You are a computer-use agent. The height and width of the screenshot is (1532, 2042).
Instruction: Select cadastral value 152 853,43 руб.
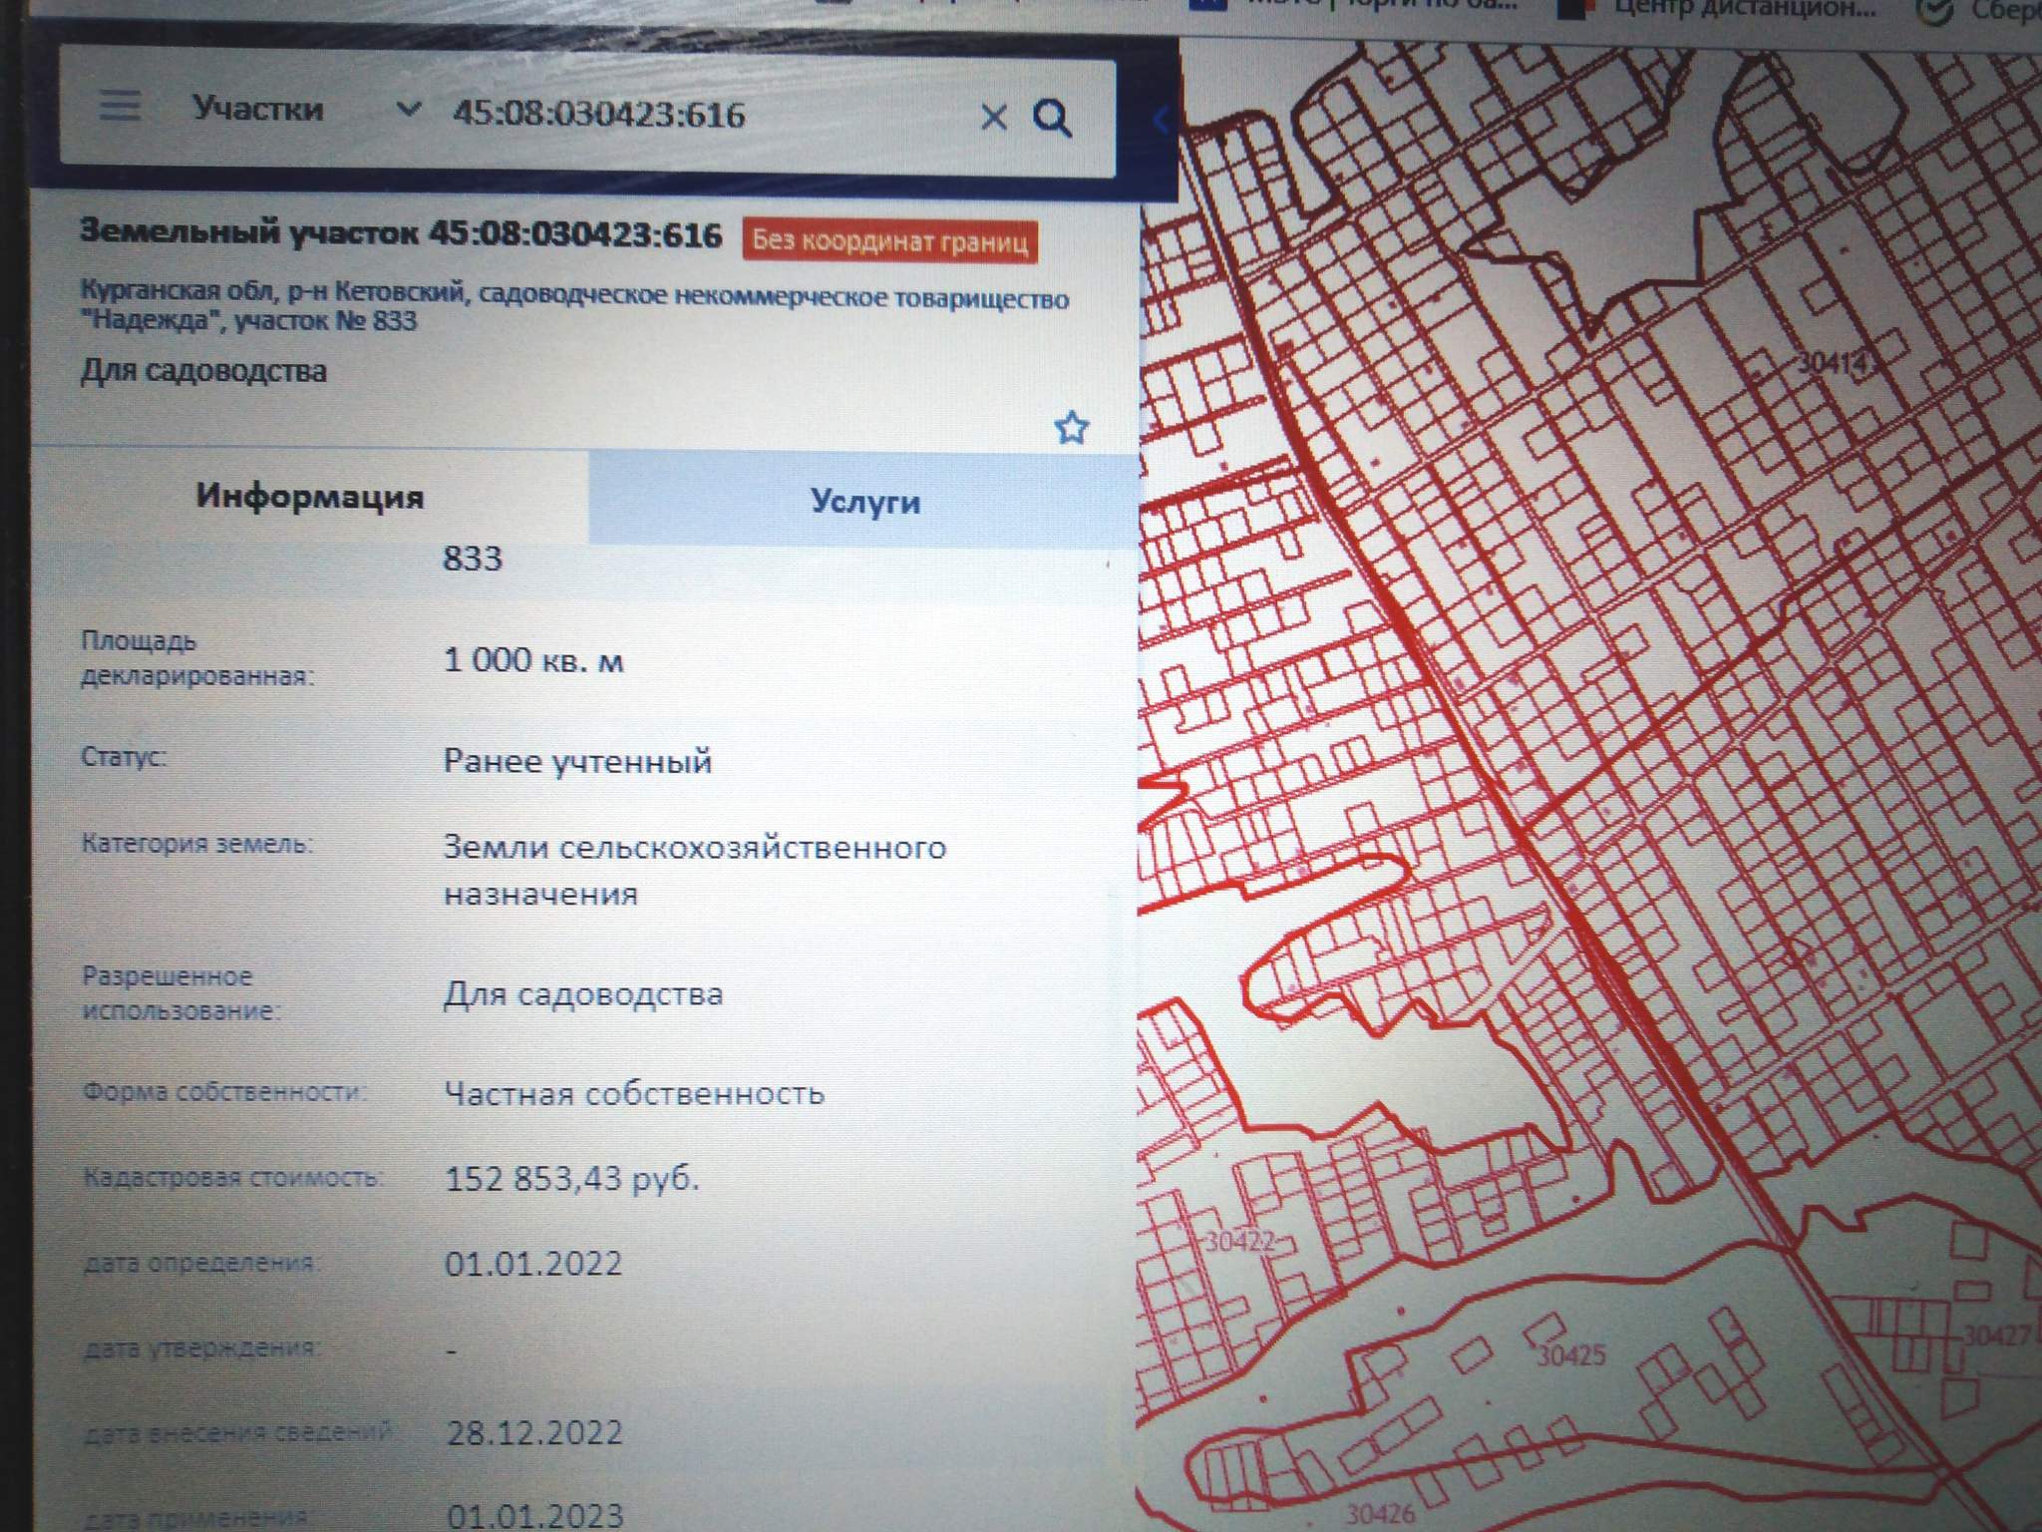[x=572, y=1179]
